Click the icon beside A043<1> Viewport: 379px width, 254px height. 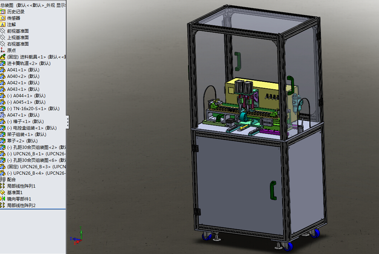[x=3, y=89]
